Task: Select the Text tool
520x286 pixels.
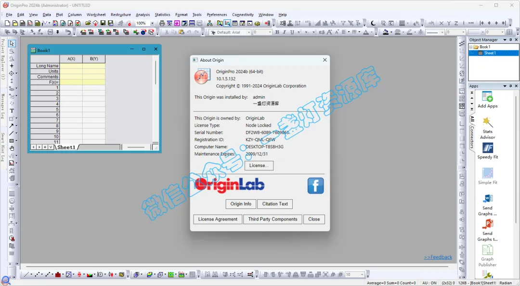Action: (x=12, y=111)
